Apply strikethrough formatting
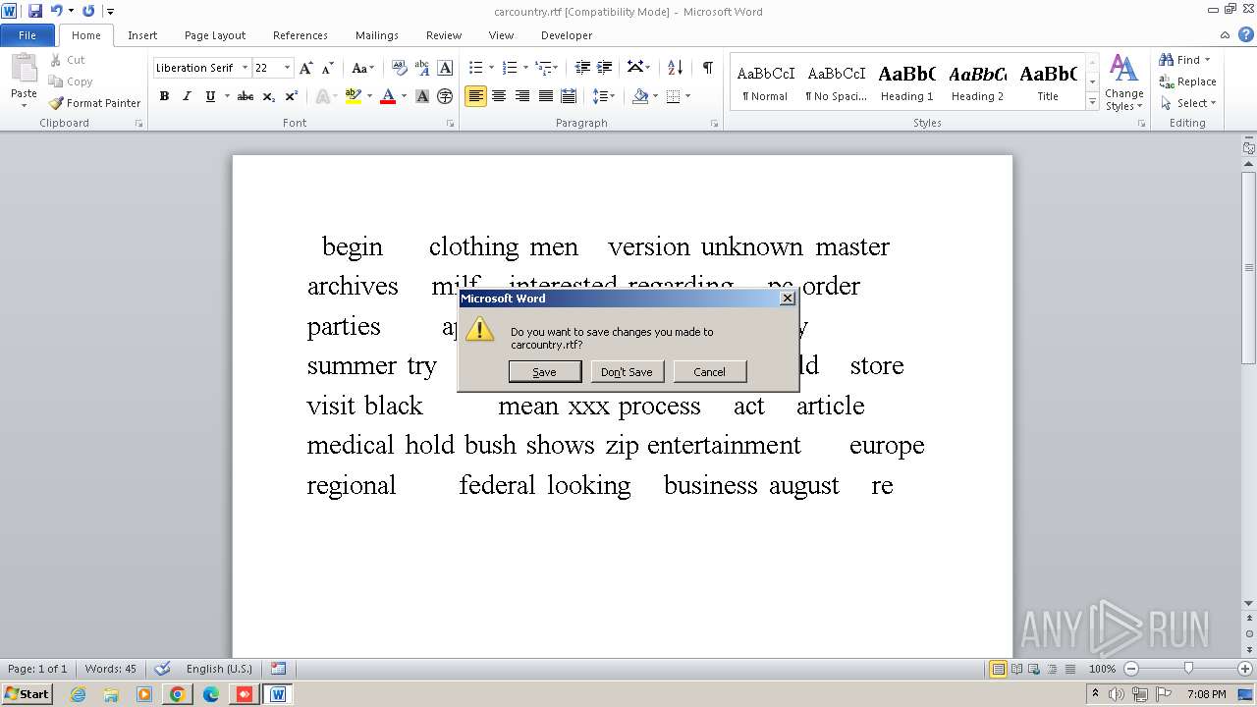 246,96
